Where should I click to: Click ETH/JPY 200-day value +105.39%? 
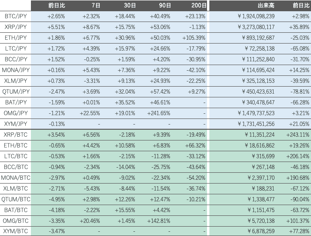(x=193, y=38)
